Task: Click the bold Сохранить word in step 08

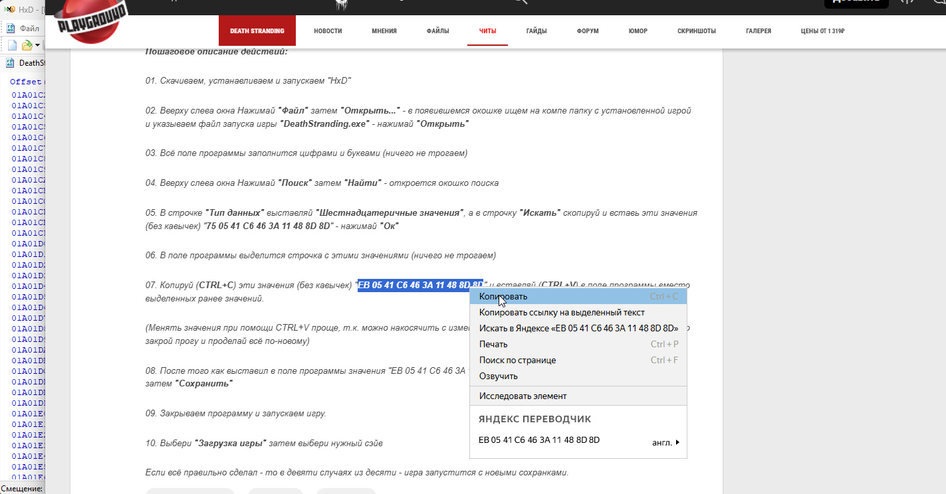Action: (x=203, y=383)
